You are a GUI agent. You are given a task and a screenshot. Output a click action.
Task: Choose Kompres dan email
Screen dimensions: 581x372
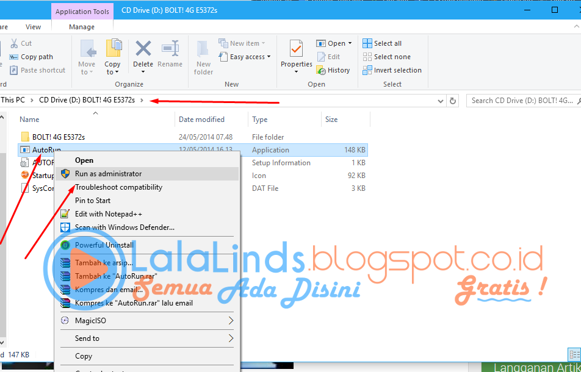pos(147,290)
